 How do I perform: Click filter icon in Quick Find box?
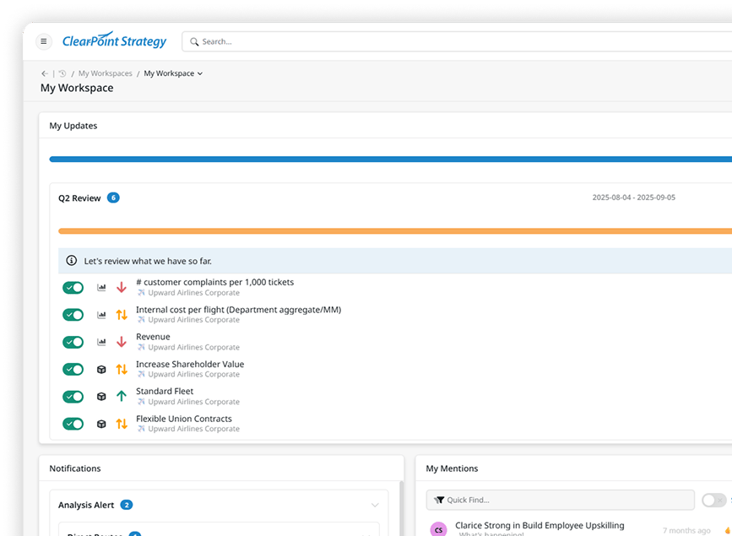439,500
